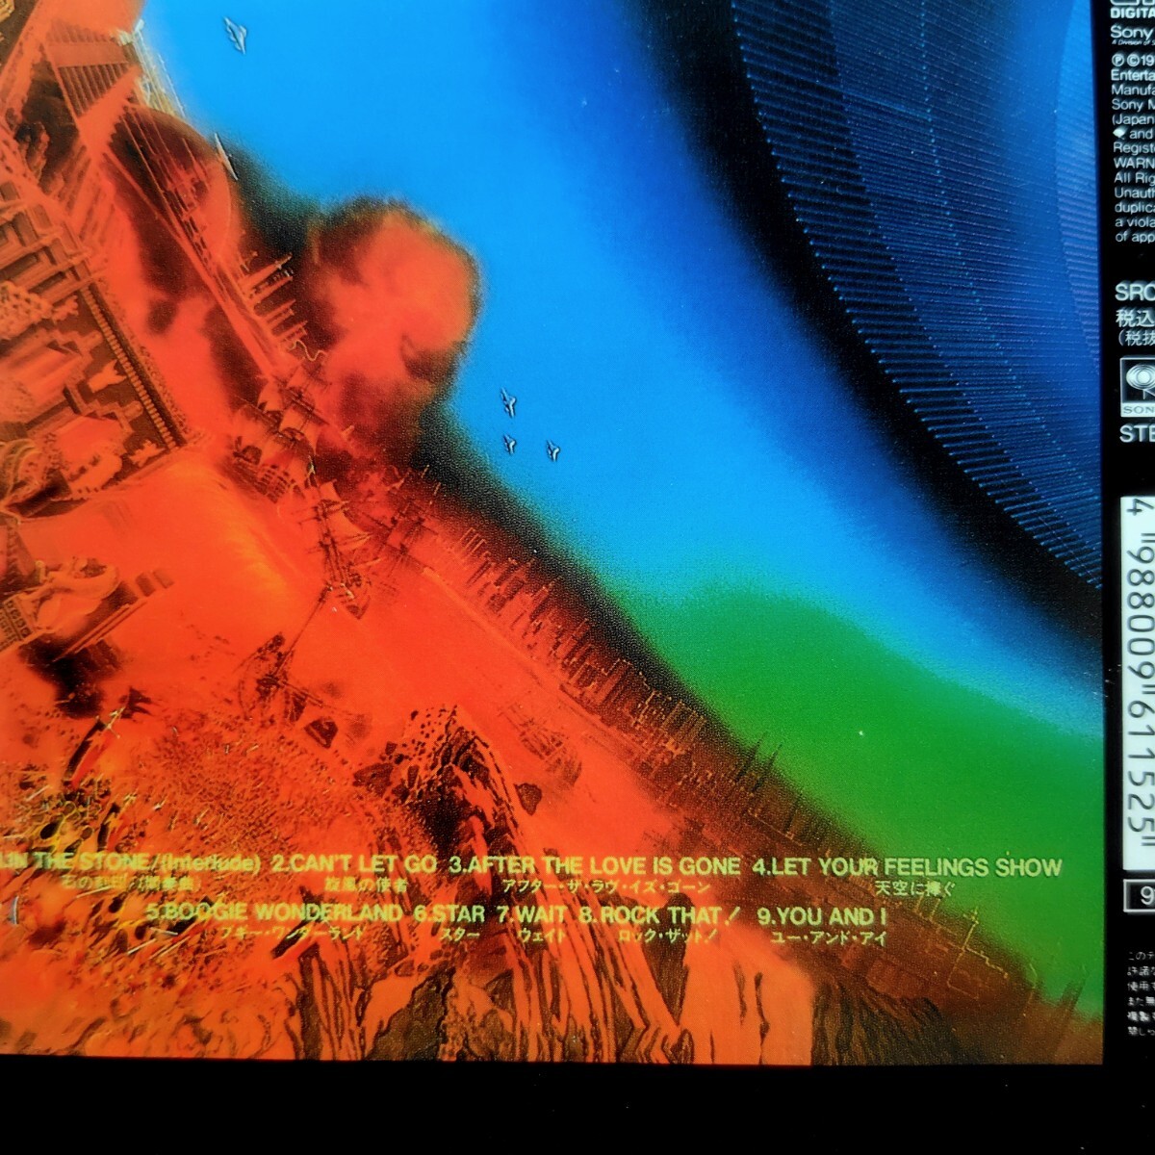Click the track title "6.STAR"
This screenshot has width=1155, height=1155.
[449, 913]
